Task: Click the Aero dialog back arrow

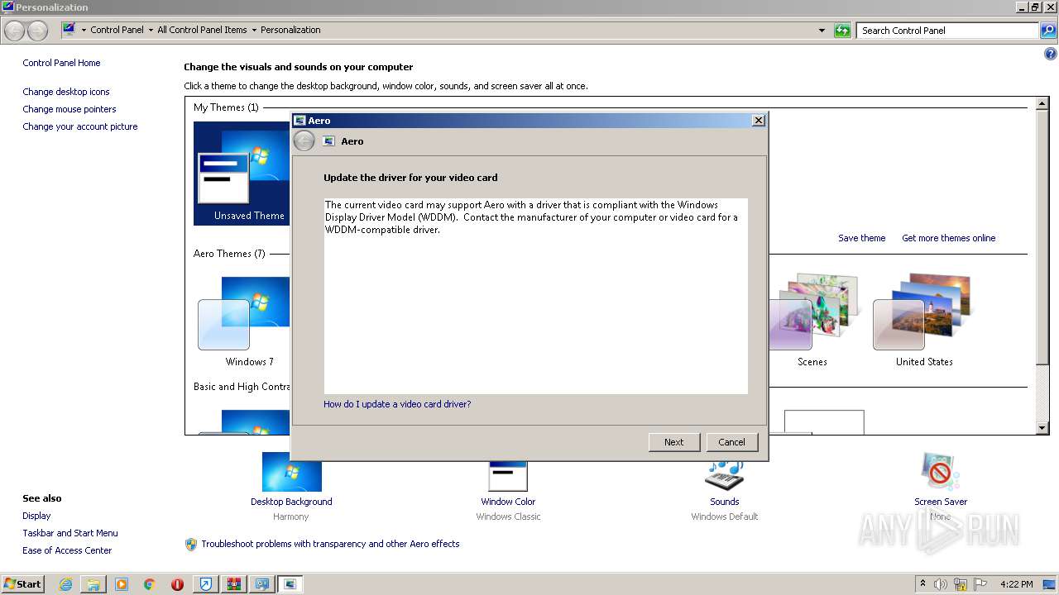Action: 304,141
